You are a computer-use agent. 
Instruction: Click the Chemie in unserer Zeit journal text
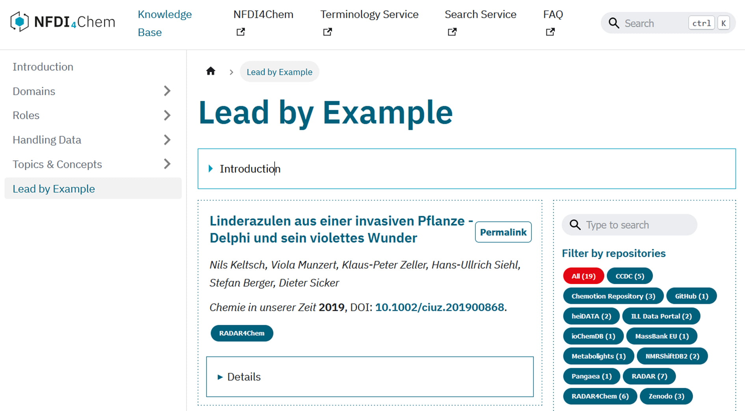point(263,307)
